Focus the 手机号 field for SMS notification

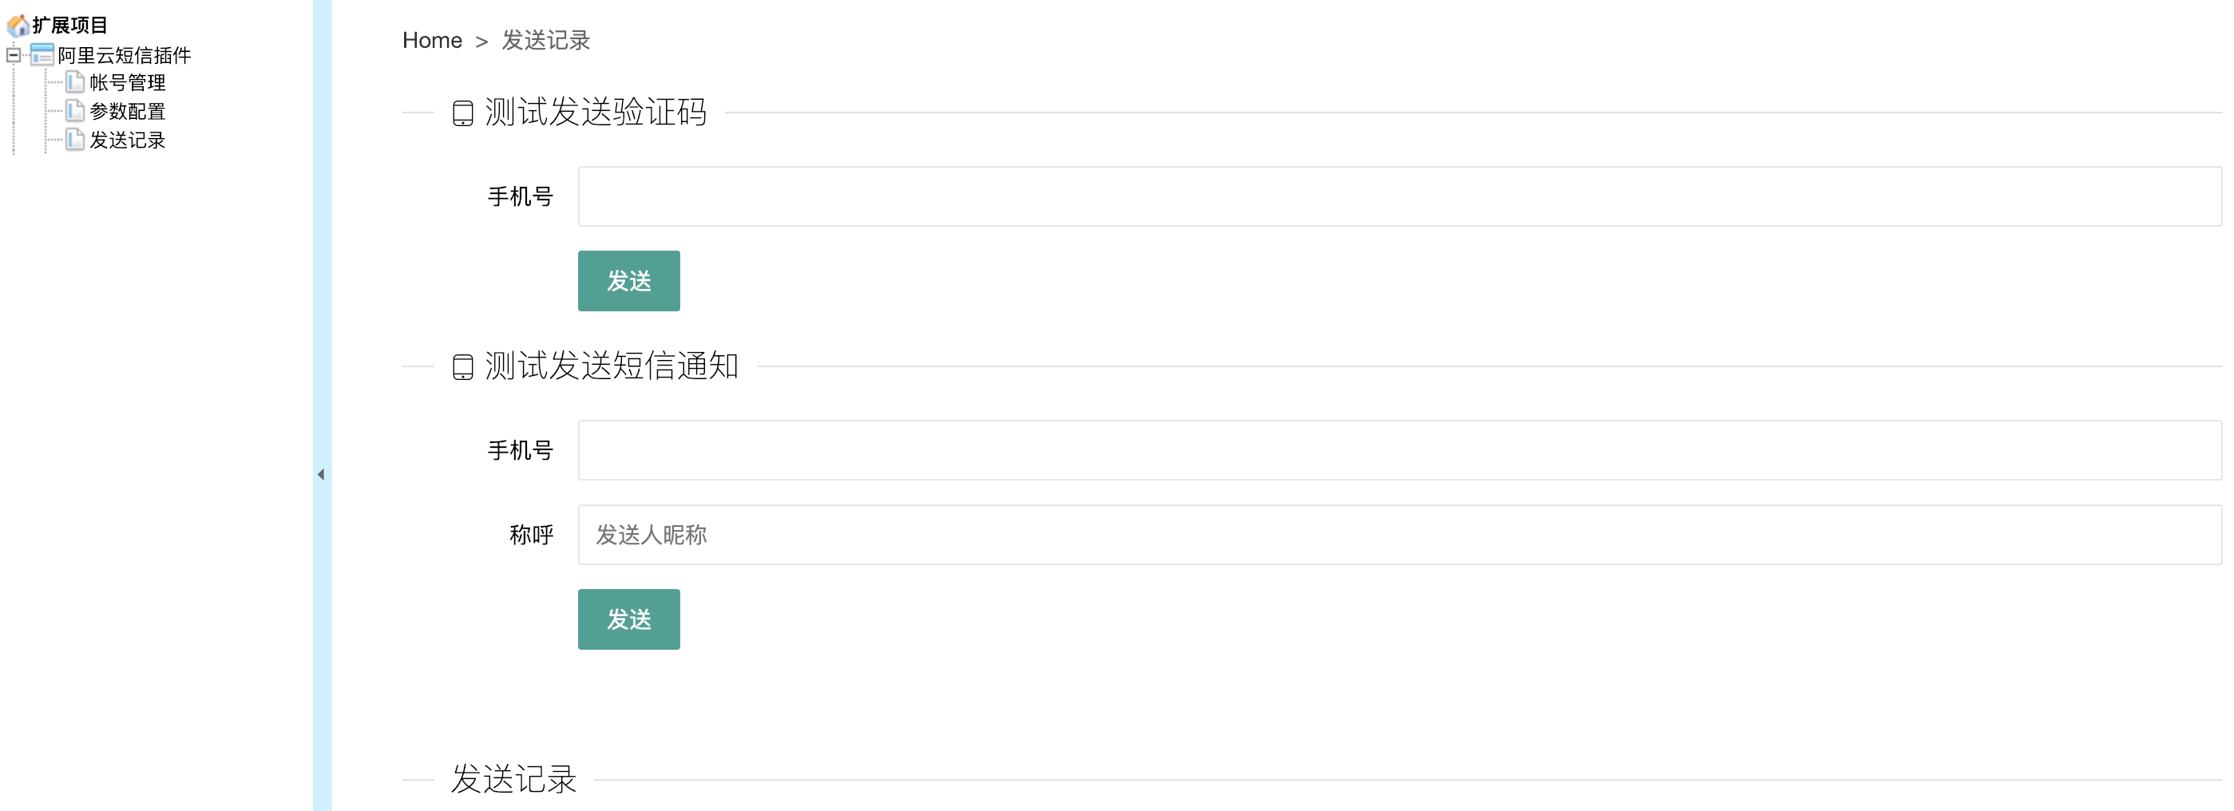pyautogui.click(x=1400, y=450)
